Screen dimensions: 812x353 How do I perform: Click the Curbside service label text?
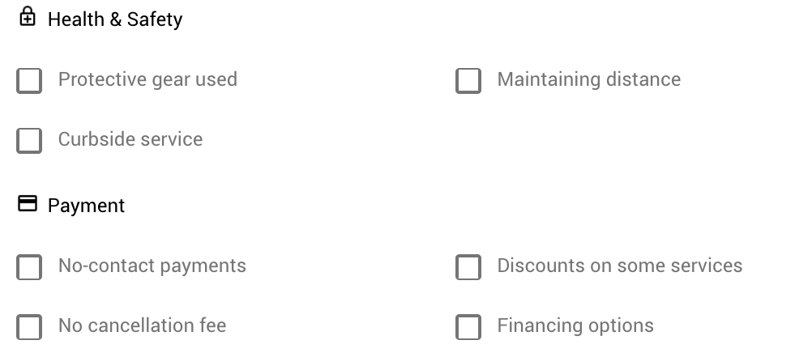[x=130, y=139]
